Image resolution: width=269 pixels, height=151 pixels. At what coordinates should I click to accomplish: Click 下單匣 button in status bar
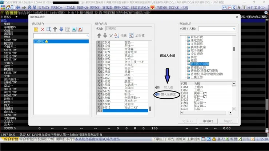tap(158, 139)
